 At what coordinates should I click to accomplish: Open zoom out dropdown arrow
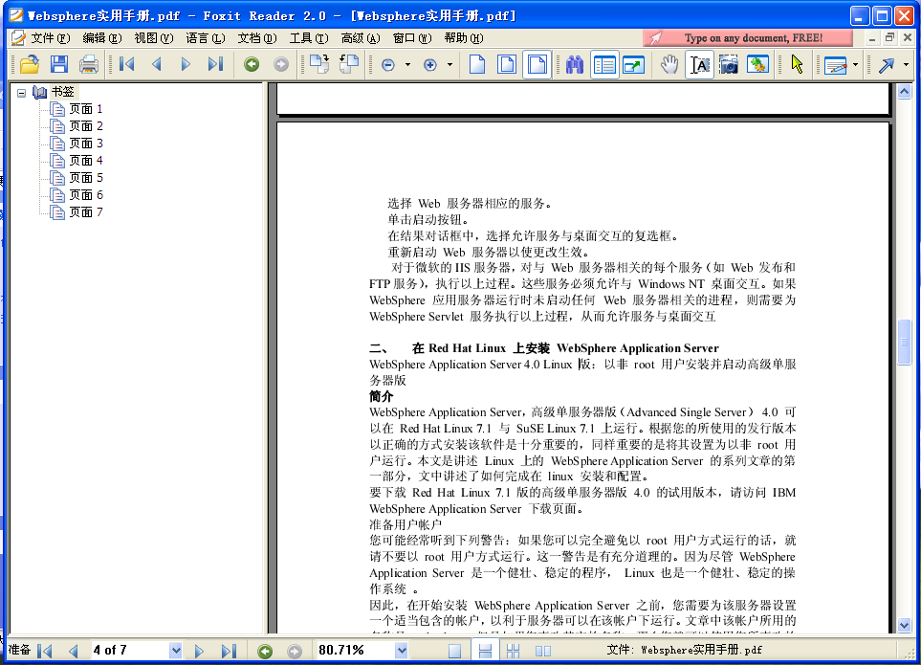pyautogui.click(x=407, y=65)
